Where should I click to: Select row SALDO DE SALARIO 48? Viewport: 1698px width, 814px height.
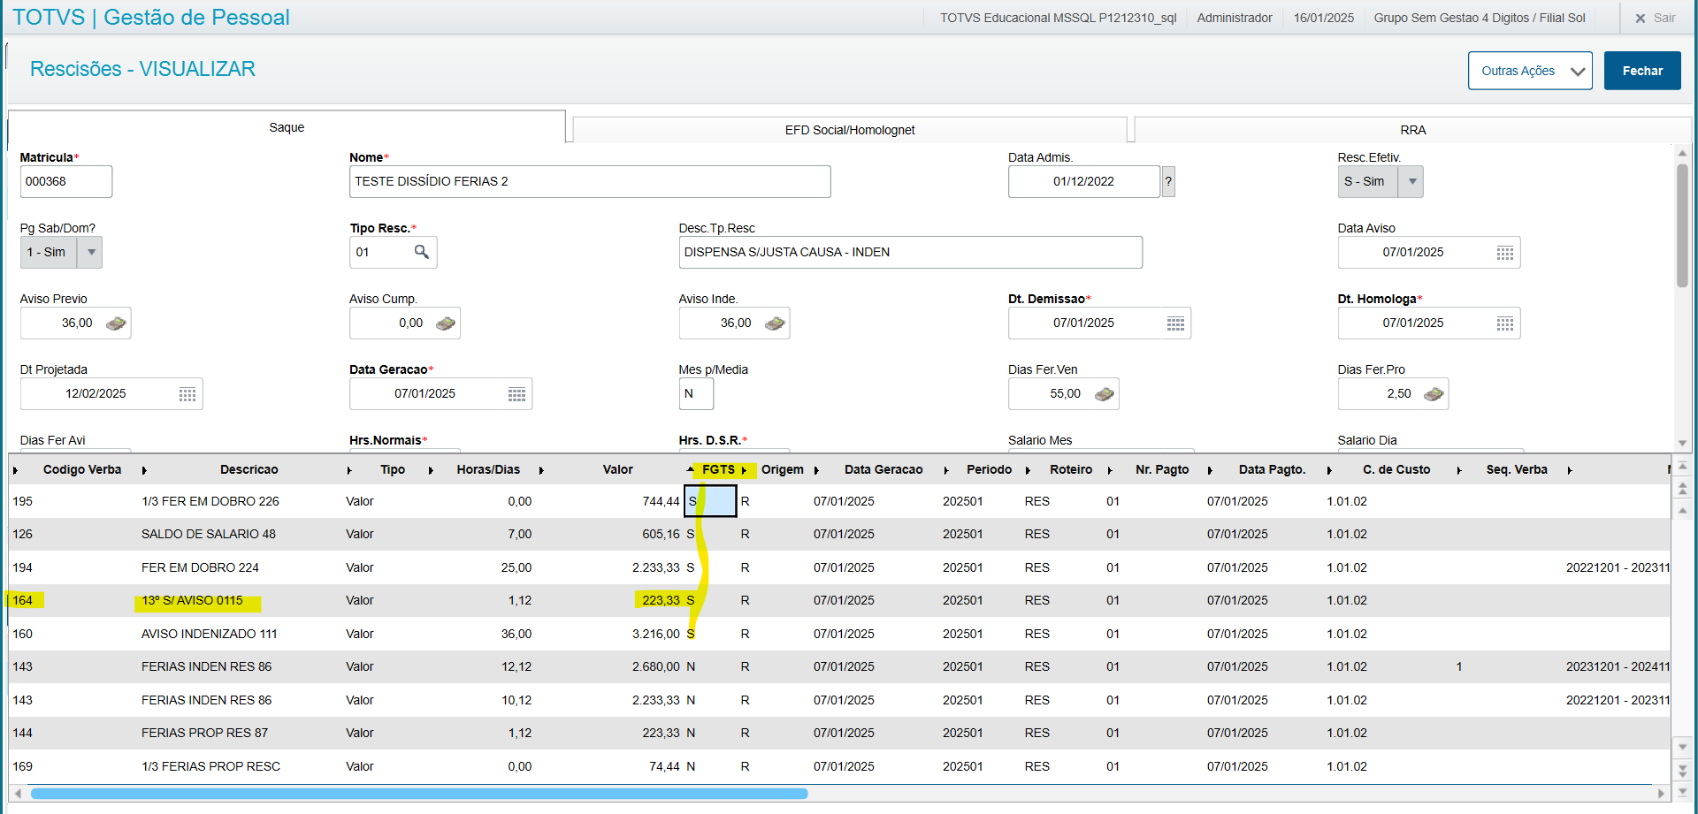coord(839,534)
